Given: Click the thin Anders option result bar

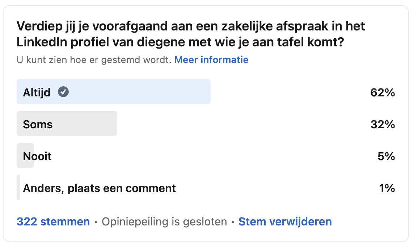Looking at the screenshot, I should point(18,187).
